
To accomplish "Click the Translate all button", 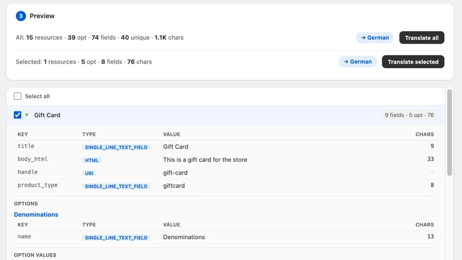I will tap(422, 38).
